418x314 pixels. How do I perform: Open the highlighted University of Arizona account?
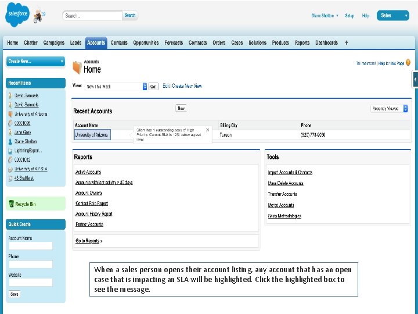92,134
